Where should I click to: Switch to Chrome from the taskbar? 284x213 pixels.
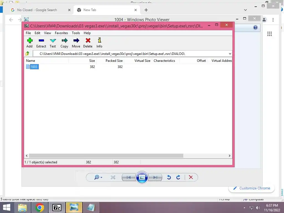click(x=40, y=207)
